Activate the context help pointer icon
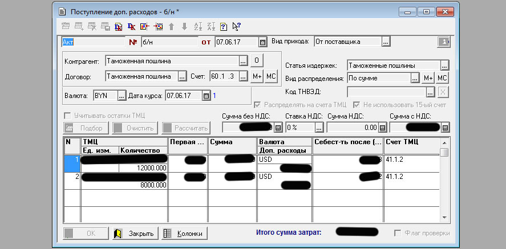This screenshot has width=506, height=249. [237, 26]
